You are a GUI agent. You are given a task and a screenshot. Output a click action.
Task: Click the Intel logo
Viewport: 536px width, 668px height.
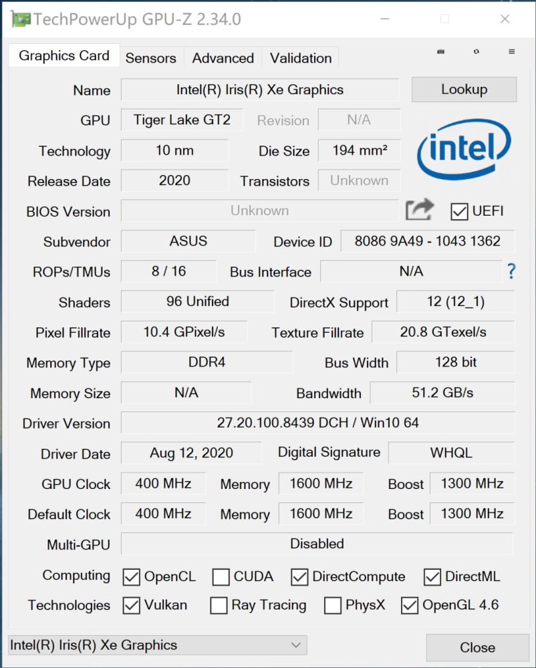coord(464,152)
